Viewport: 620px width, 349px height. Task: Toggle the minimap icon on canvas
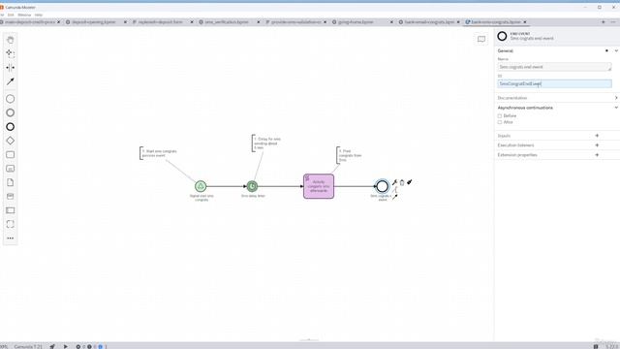click(x=481, y=39)
